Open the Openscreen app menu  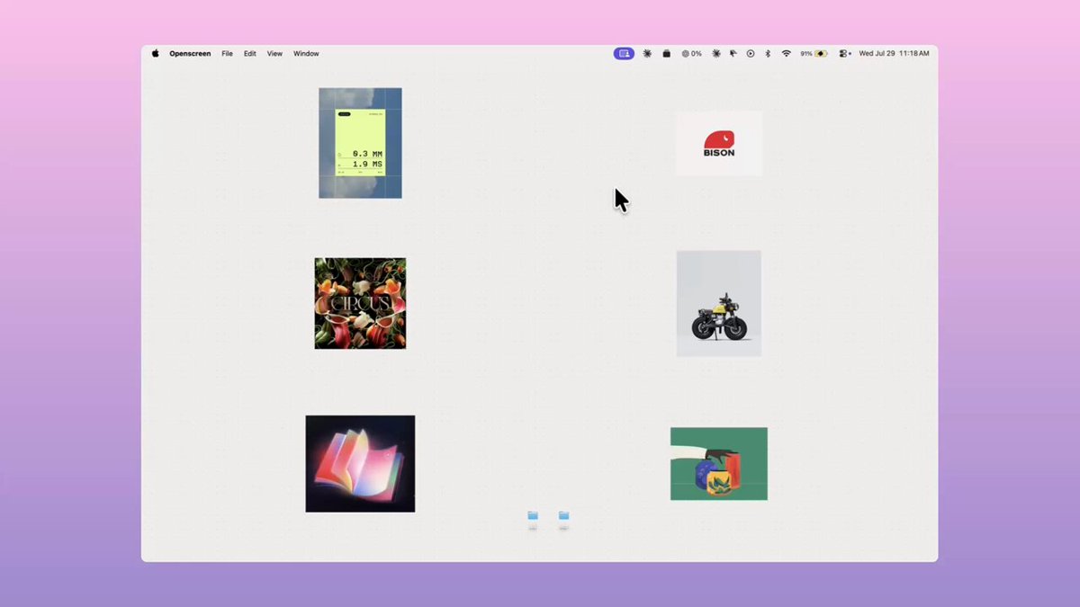190,54
